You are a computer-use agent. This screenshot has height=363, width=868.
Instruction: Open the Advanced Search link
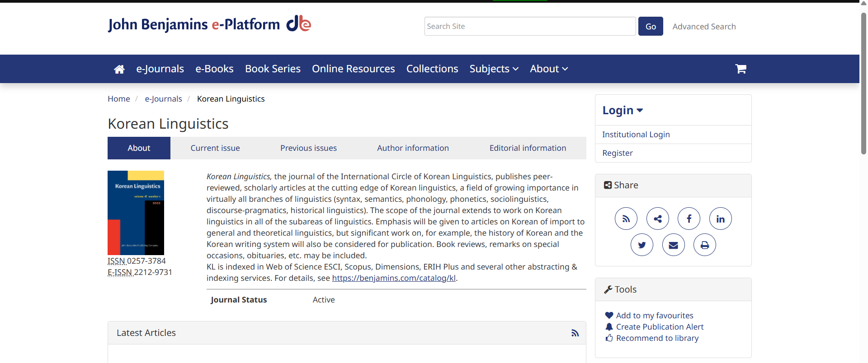coord(704,27)
